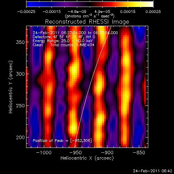Viewport: 174px width, 174px height.
Task: Click the Detectors 4F 5F 6F line
Action: pyautogui.click(x=64, y=37)
